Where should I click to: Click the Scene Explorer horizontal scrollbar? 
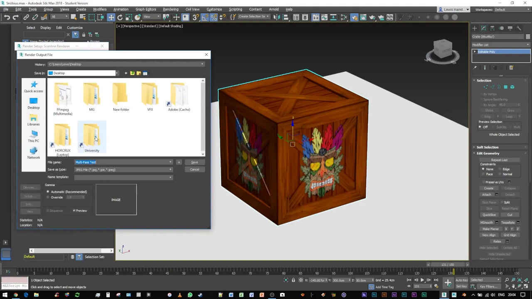coord(71,251)
